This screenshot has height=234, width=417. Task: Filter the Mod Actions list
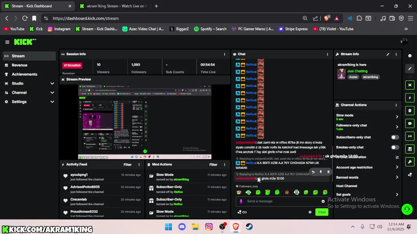pos(213,165)
